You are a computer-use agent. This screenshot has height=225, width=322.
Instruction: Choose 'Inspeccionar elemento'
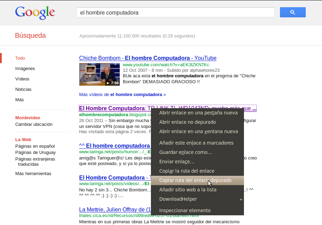197,210
